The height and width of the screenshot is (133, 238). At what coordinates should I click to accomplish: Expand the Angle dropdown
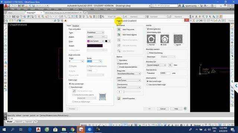(83, 61)
